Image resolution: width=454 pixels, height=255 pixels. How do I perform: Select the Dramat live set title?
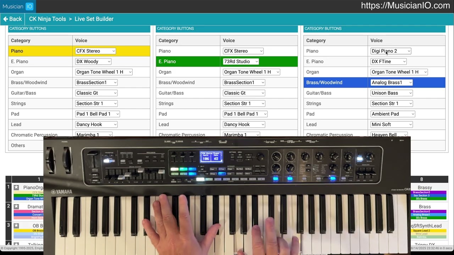click(35, 207)
